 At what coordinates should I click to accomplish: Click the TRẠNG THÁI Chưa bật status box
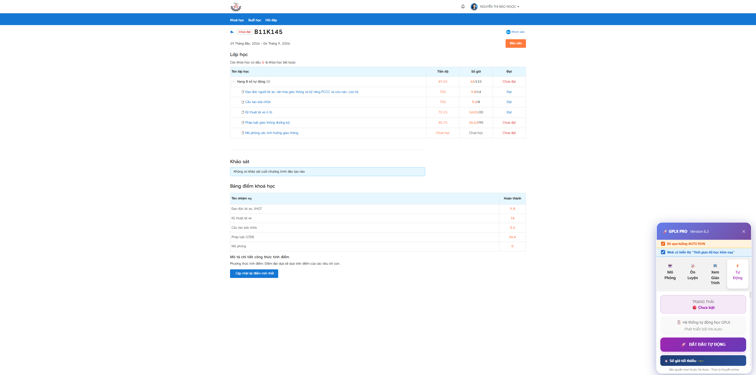pos(703,304)
